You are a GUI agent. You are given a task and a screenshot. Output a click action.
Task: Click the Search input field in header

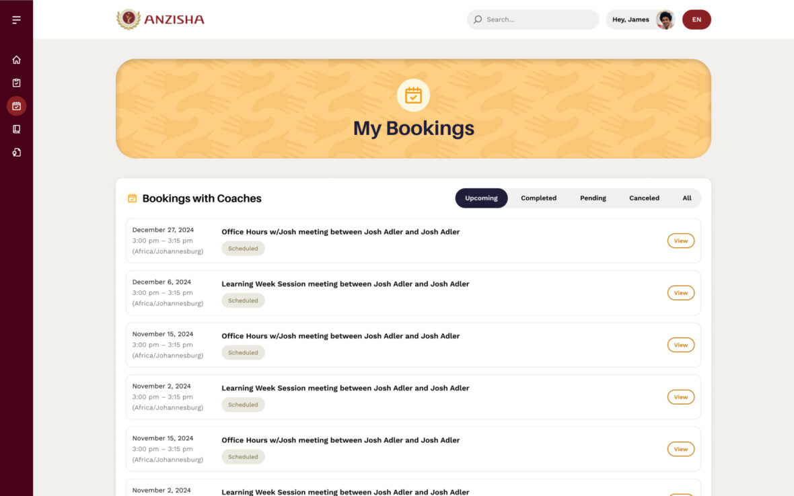532,19
